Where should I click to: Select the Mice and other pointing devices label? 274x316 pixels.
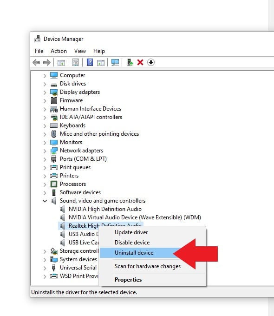click(x=99, y=134)
